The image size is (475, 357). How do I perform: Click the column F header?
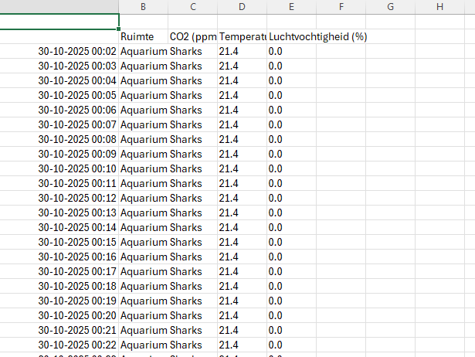341,7
